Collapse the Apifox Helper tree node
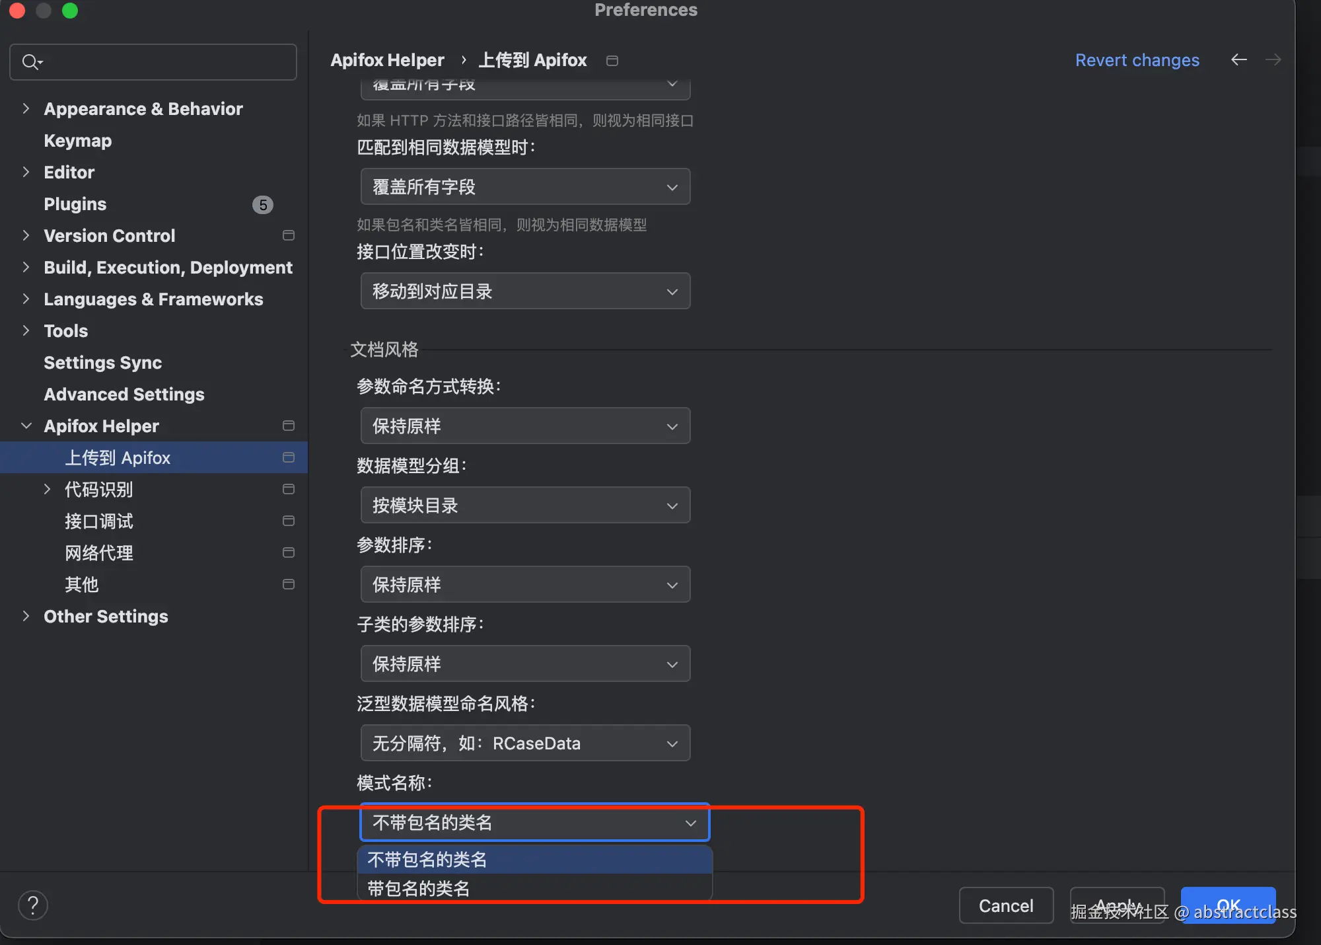Image resolution: width=1321 pixels, height=945 pixels. (26, 426)
